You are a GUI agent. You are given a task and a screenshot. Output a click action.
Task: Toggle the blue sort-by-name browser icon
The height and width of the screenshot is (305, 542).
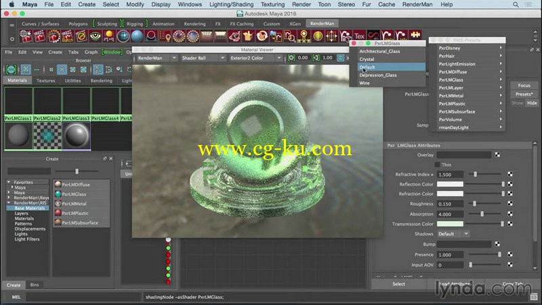click(x=98, y=70)
